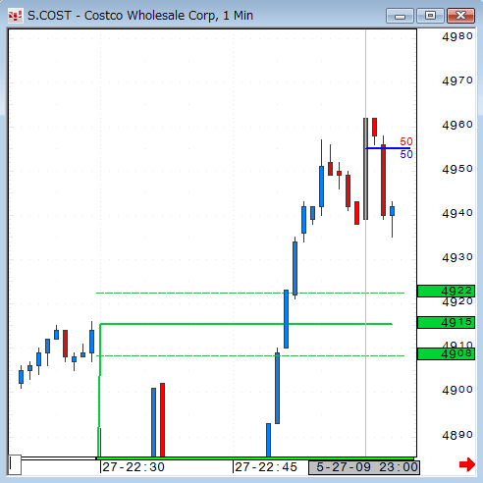483x483 pixels.
Task: Click the green 4922 price marker
Action: [446, 291]
